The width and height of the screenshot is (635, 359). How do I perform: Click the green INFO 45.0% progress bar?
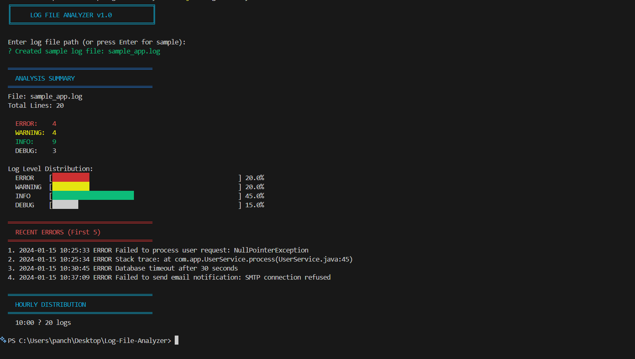pyautogui.click(x=92, y=195)
